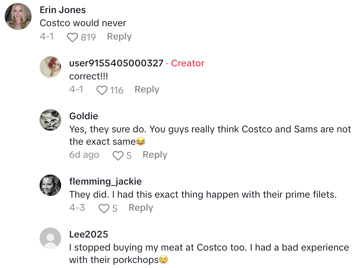Like the creator's 'correct!!!' reply
The height and width of the screenshot is (268, 359).
click(x=102, y=90)
